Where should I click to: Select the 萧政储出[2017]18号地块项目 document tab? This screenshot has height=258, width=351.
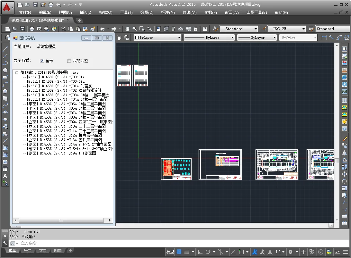click(x=38, y=20)
